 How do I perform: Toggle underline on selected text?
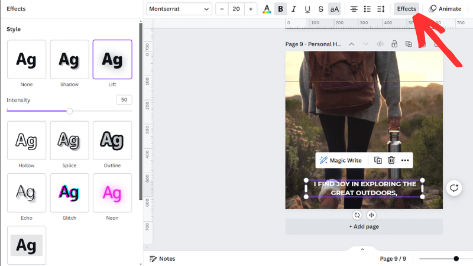[307, 9]
